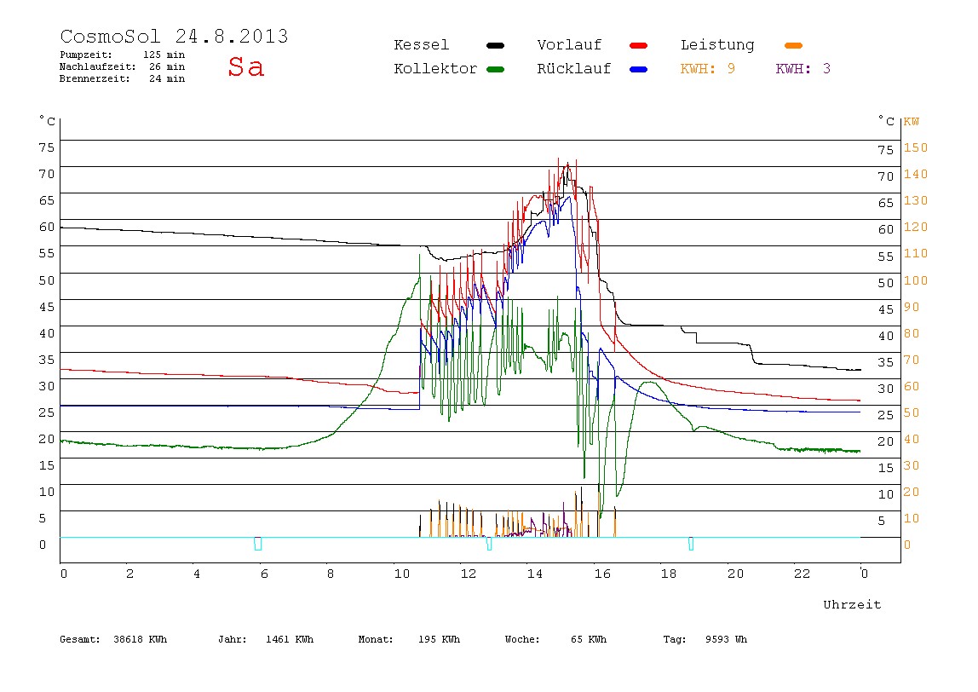Click the 'Kessel' legend label
The height and width of the screenshot is (692, 978).
(x=422, y=45)
